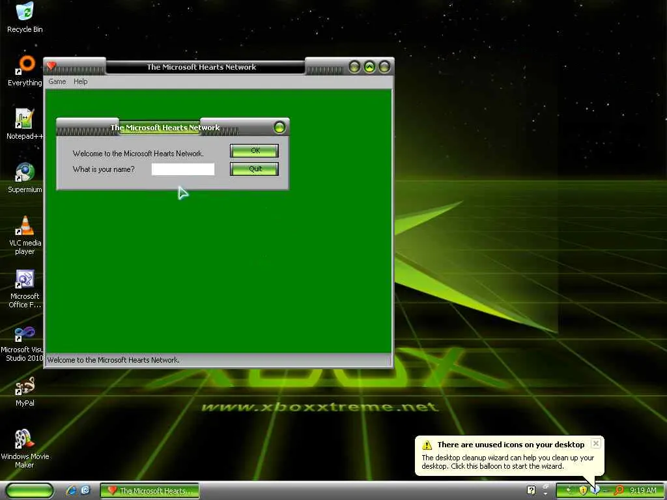Open language bar options small arrow

tap(545, 493)
